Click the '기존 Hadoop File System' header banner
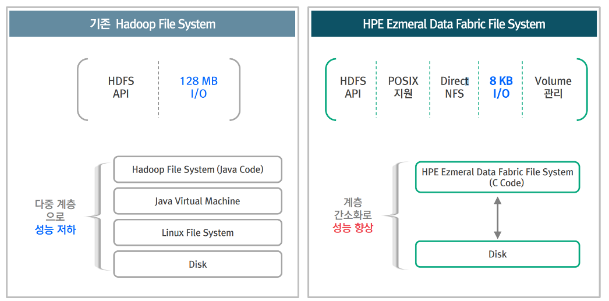609x301 pixels. point(153,24)
